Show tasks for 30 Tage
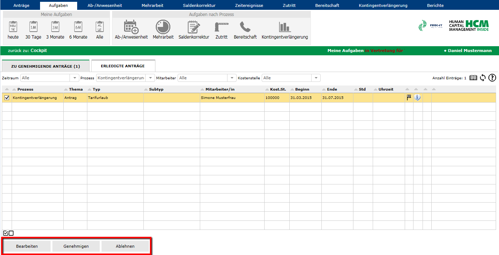Screen dimensions: 499x255 [x=33, y=30]
